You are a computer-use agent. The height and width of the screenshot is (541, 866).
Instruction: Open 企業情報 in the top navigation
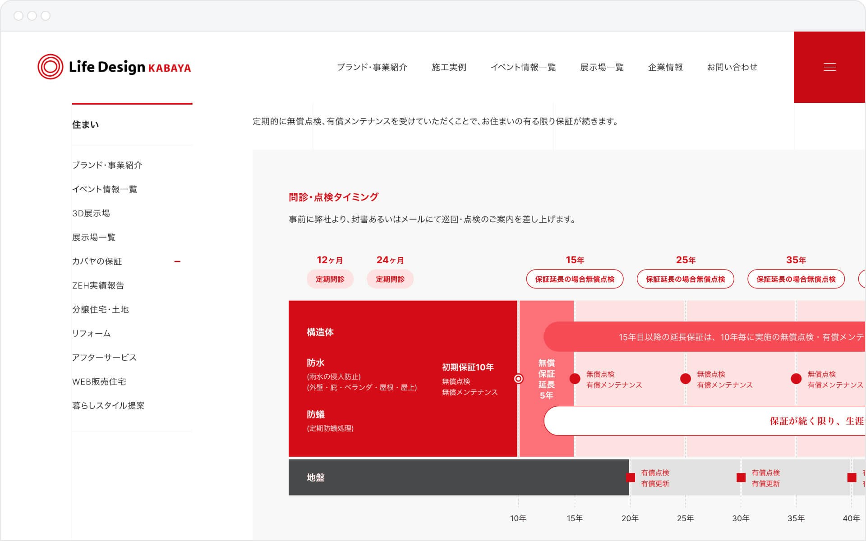pos(665,67)
